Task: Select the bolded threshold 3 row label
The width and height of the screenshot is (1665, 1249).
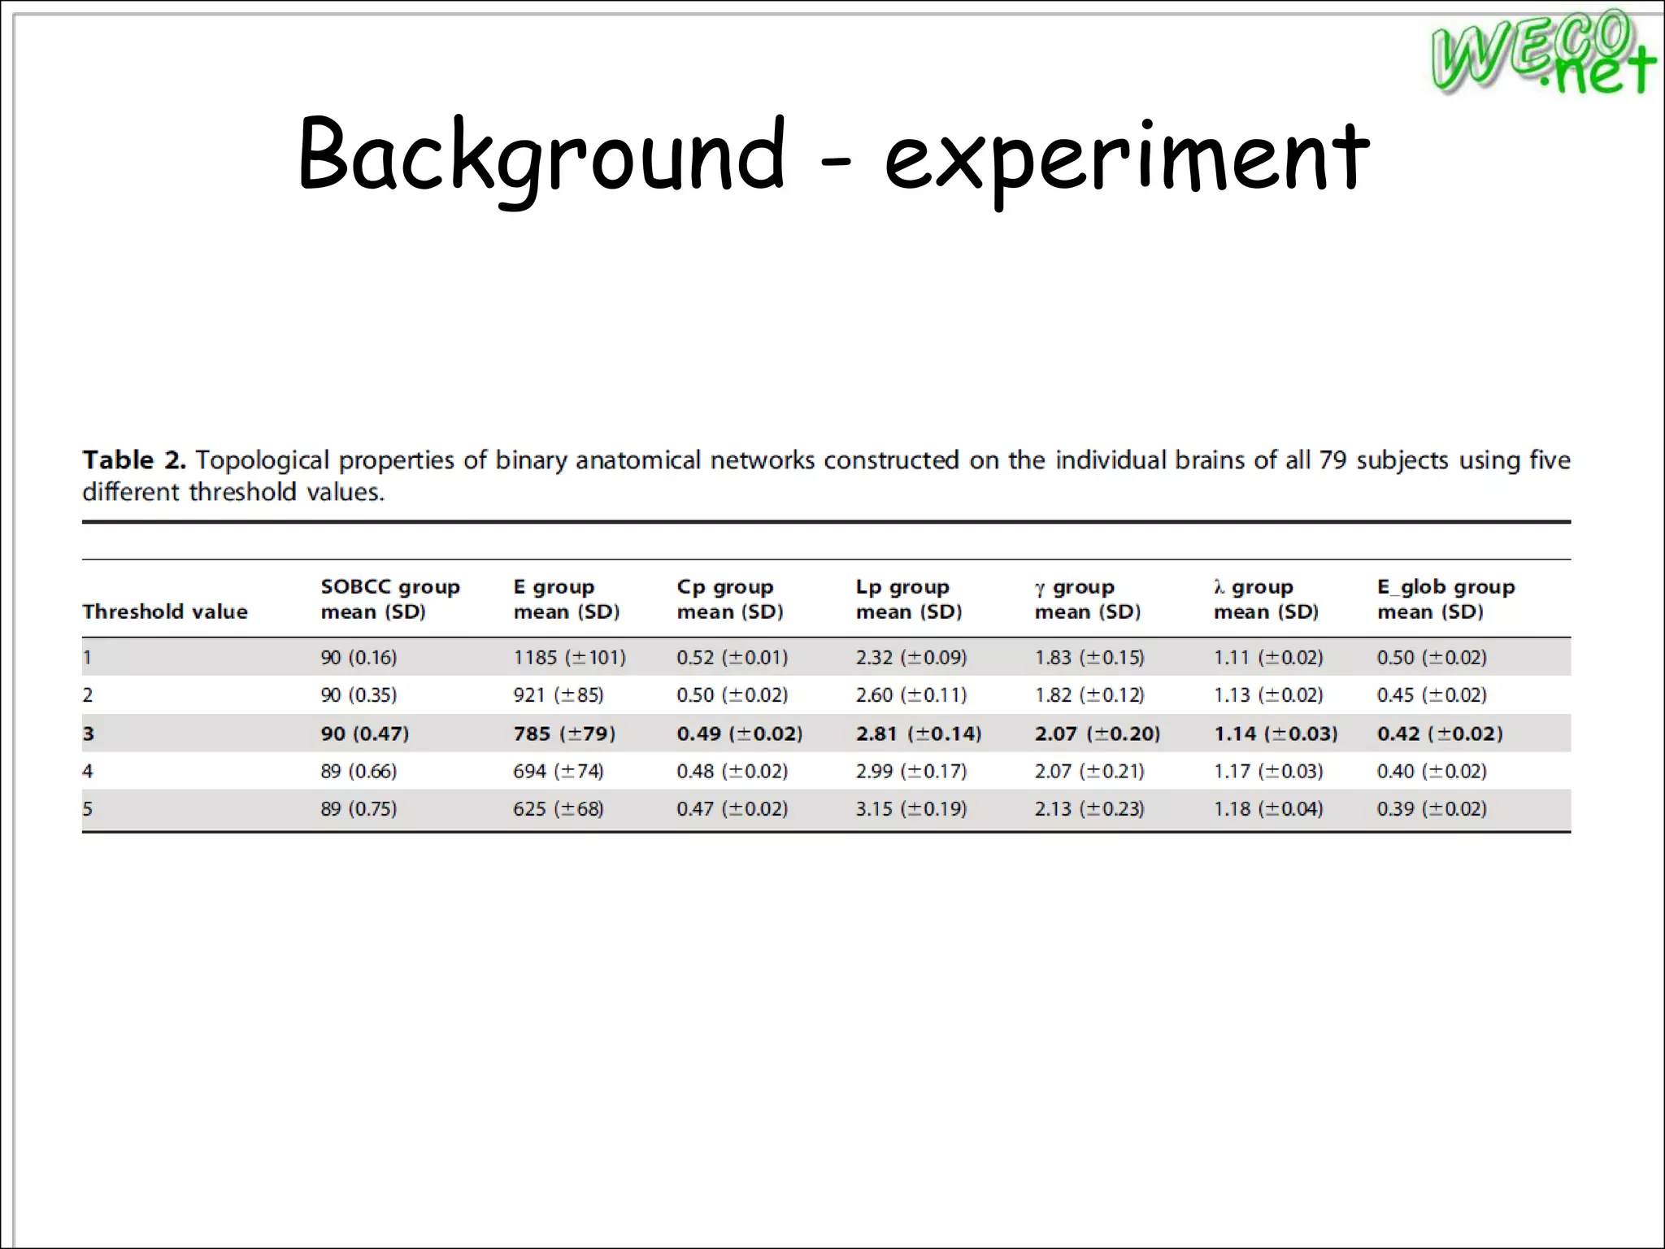Action: (89, 733)
